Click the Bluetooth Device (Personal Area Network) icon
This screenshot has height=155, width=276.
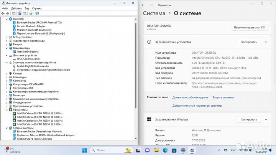pos(15,132)
